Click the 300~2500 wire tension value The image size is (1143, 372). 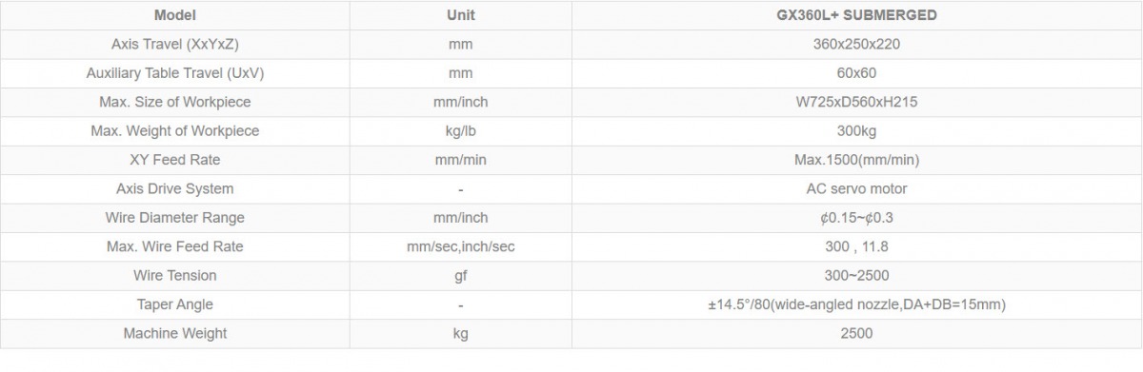coord(856,275)
